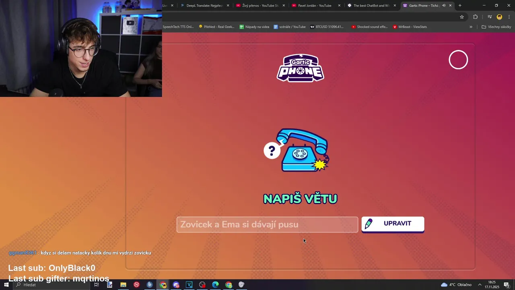The width and height of the screenshot is (515, 290).
Task: Show hidden system tray icons
Action: (x=480, y=285)
